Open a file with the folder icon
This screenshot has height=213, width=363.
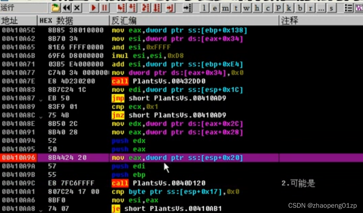pyautogui.click(x=55, y=8)
